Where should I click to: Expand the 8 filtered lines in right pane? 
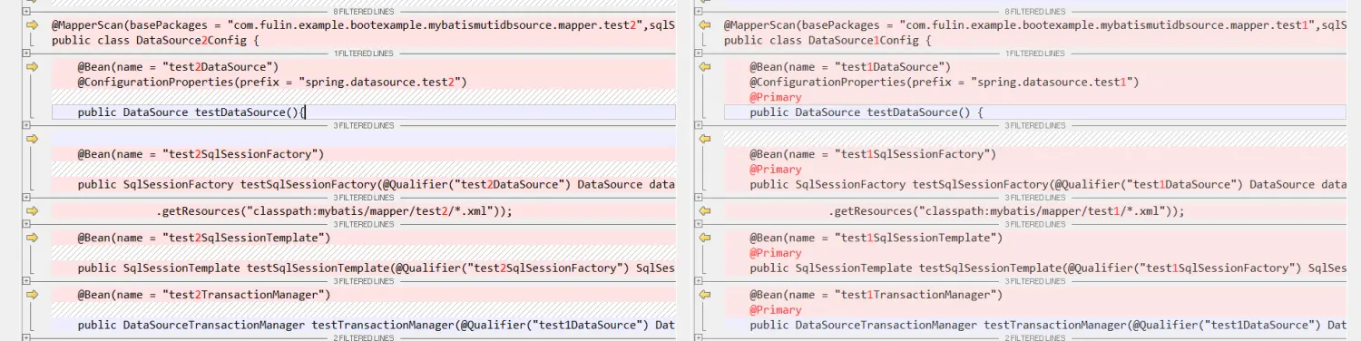tap(698, 11)
